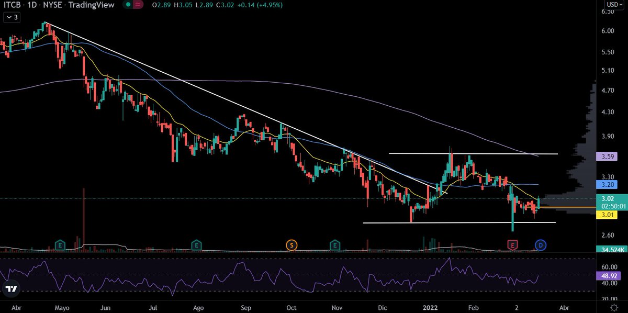Select the descending white trendline
Image resolution: width=628 pixels, height=313 pixels.
245,108
